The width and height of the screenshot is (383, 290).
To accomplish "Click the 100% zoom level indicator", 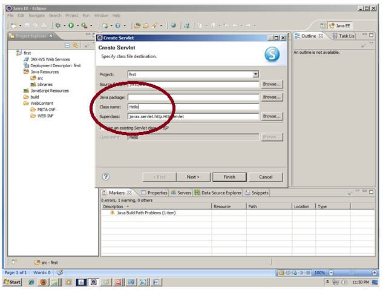I will (319, 272).
